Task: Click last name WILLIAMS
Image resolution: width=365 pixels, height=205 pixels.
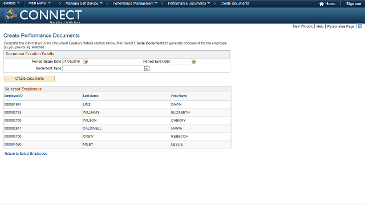Action: click(x=91, y=113)
